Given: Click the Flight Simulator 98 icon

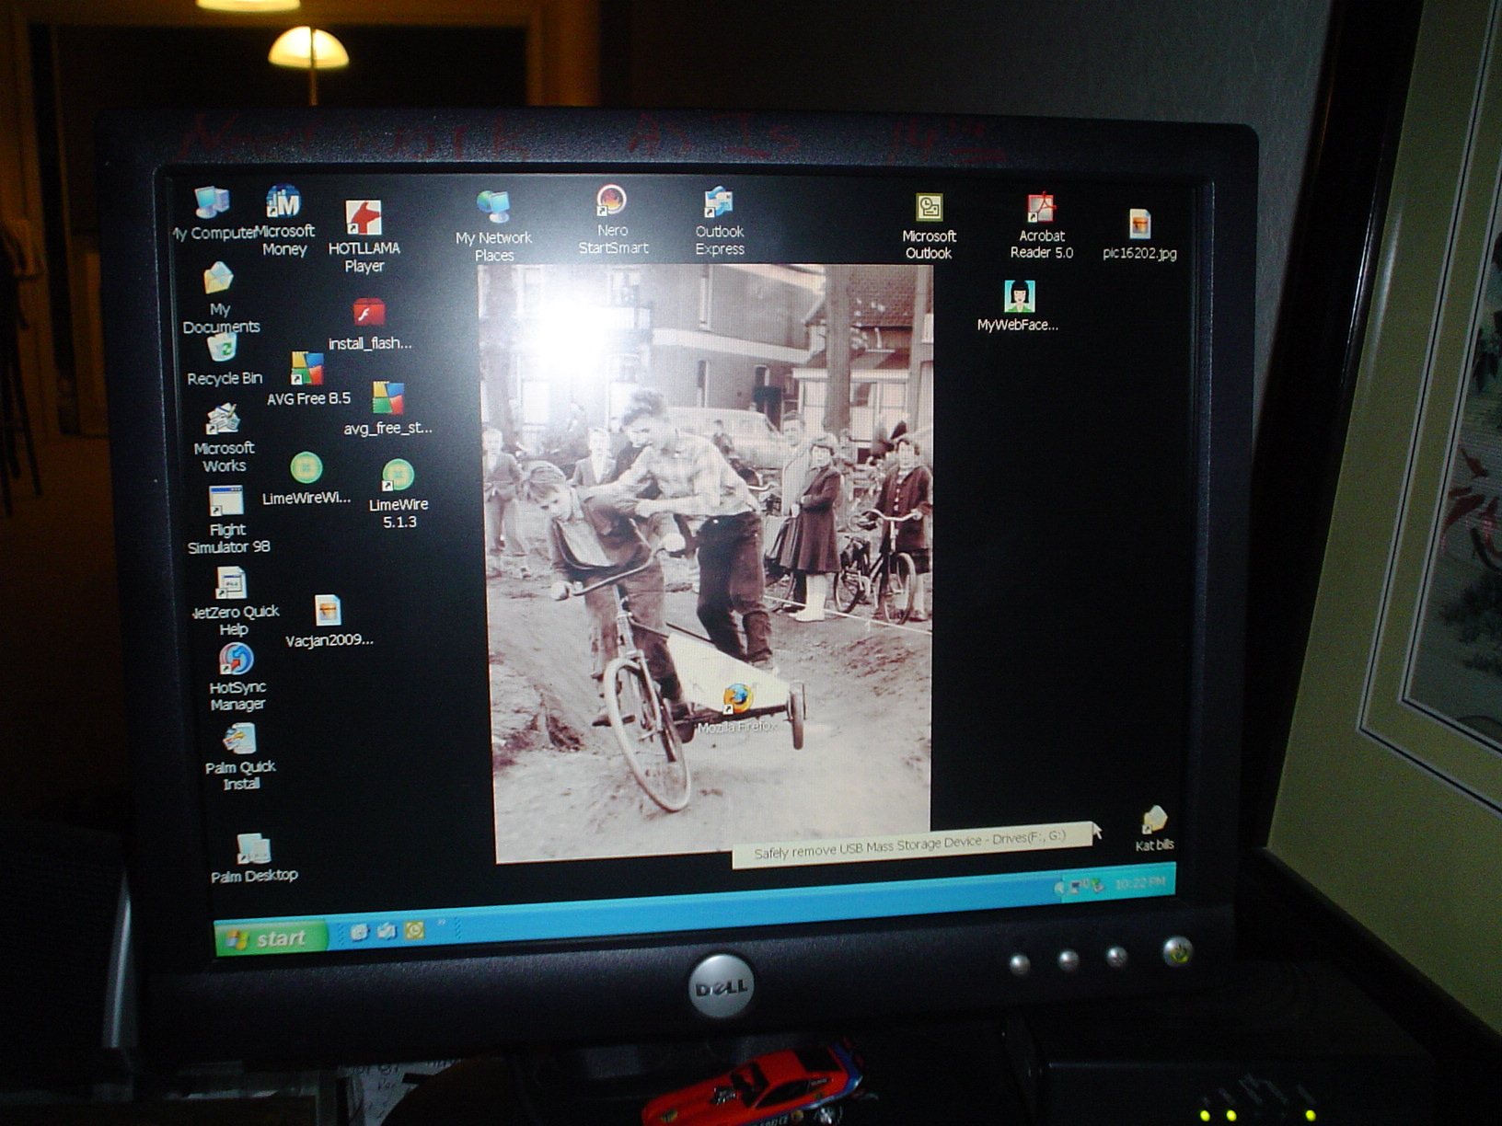Looking at the screenshot, I should pos(227,520).
